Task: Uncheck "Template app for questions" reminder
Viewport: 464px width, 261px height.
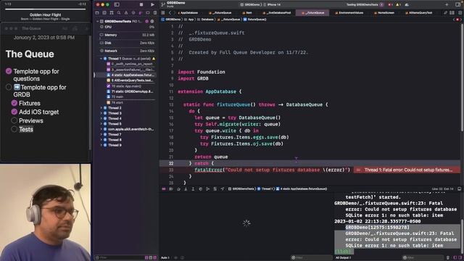Action: pos(9,71)
